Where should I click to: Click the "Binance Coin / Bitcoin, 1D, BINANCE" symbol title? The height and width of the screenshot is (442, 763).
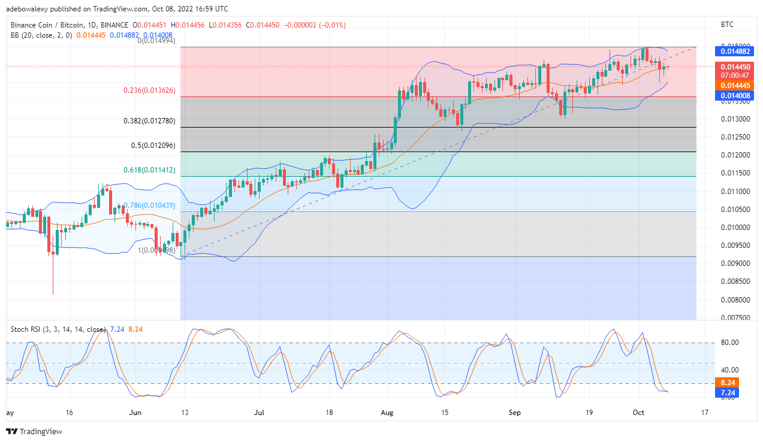point(70,25)
